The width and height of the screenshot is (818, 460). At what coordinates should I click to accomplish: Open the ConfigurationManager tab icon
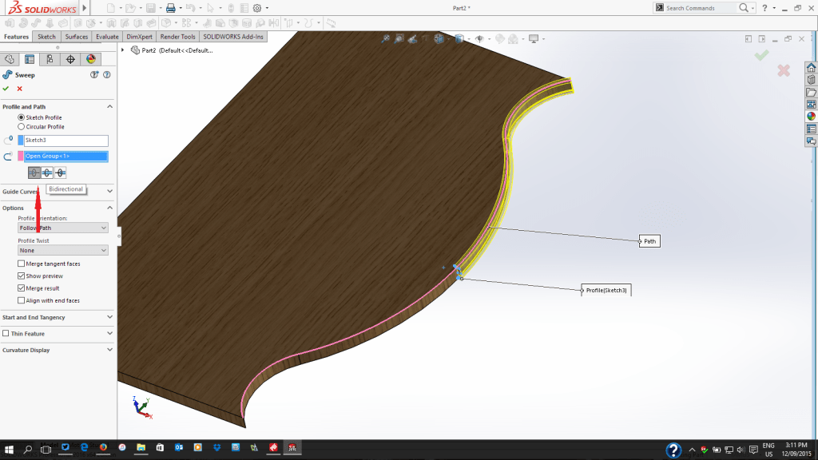pos(50,59)
